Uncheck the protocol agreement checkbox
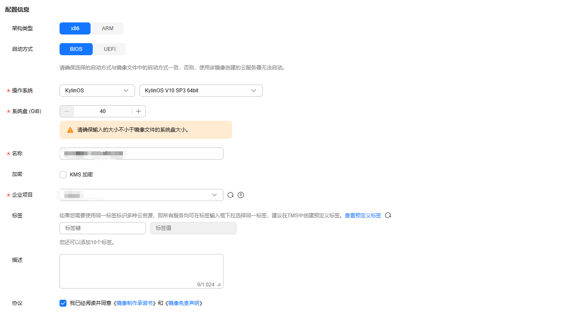Viewport: 563px width, 317px height. coord(63,303)
